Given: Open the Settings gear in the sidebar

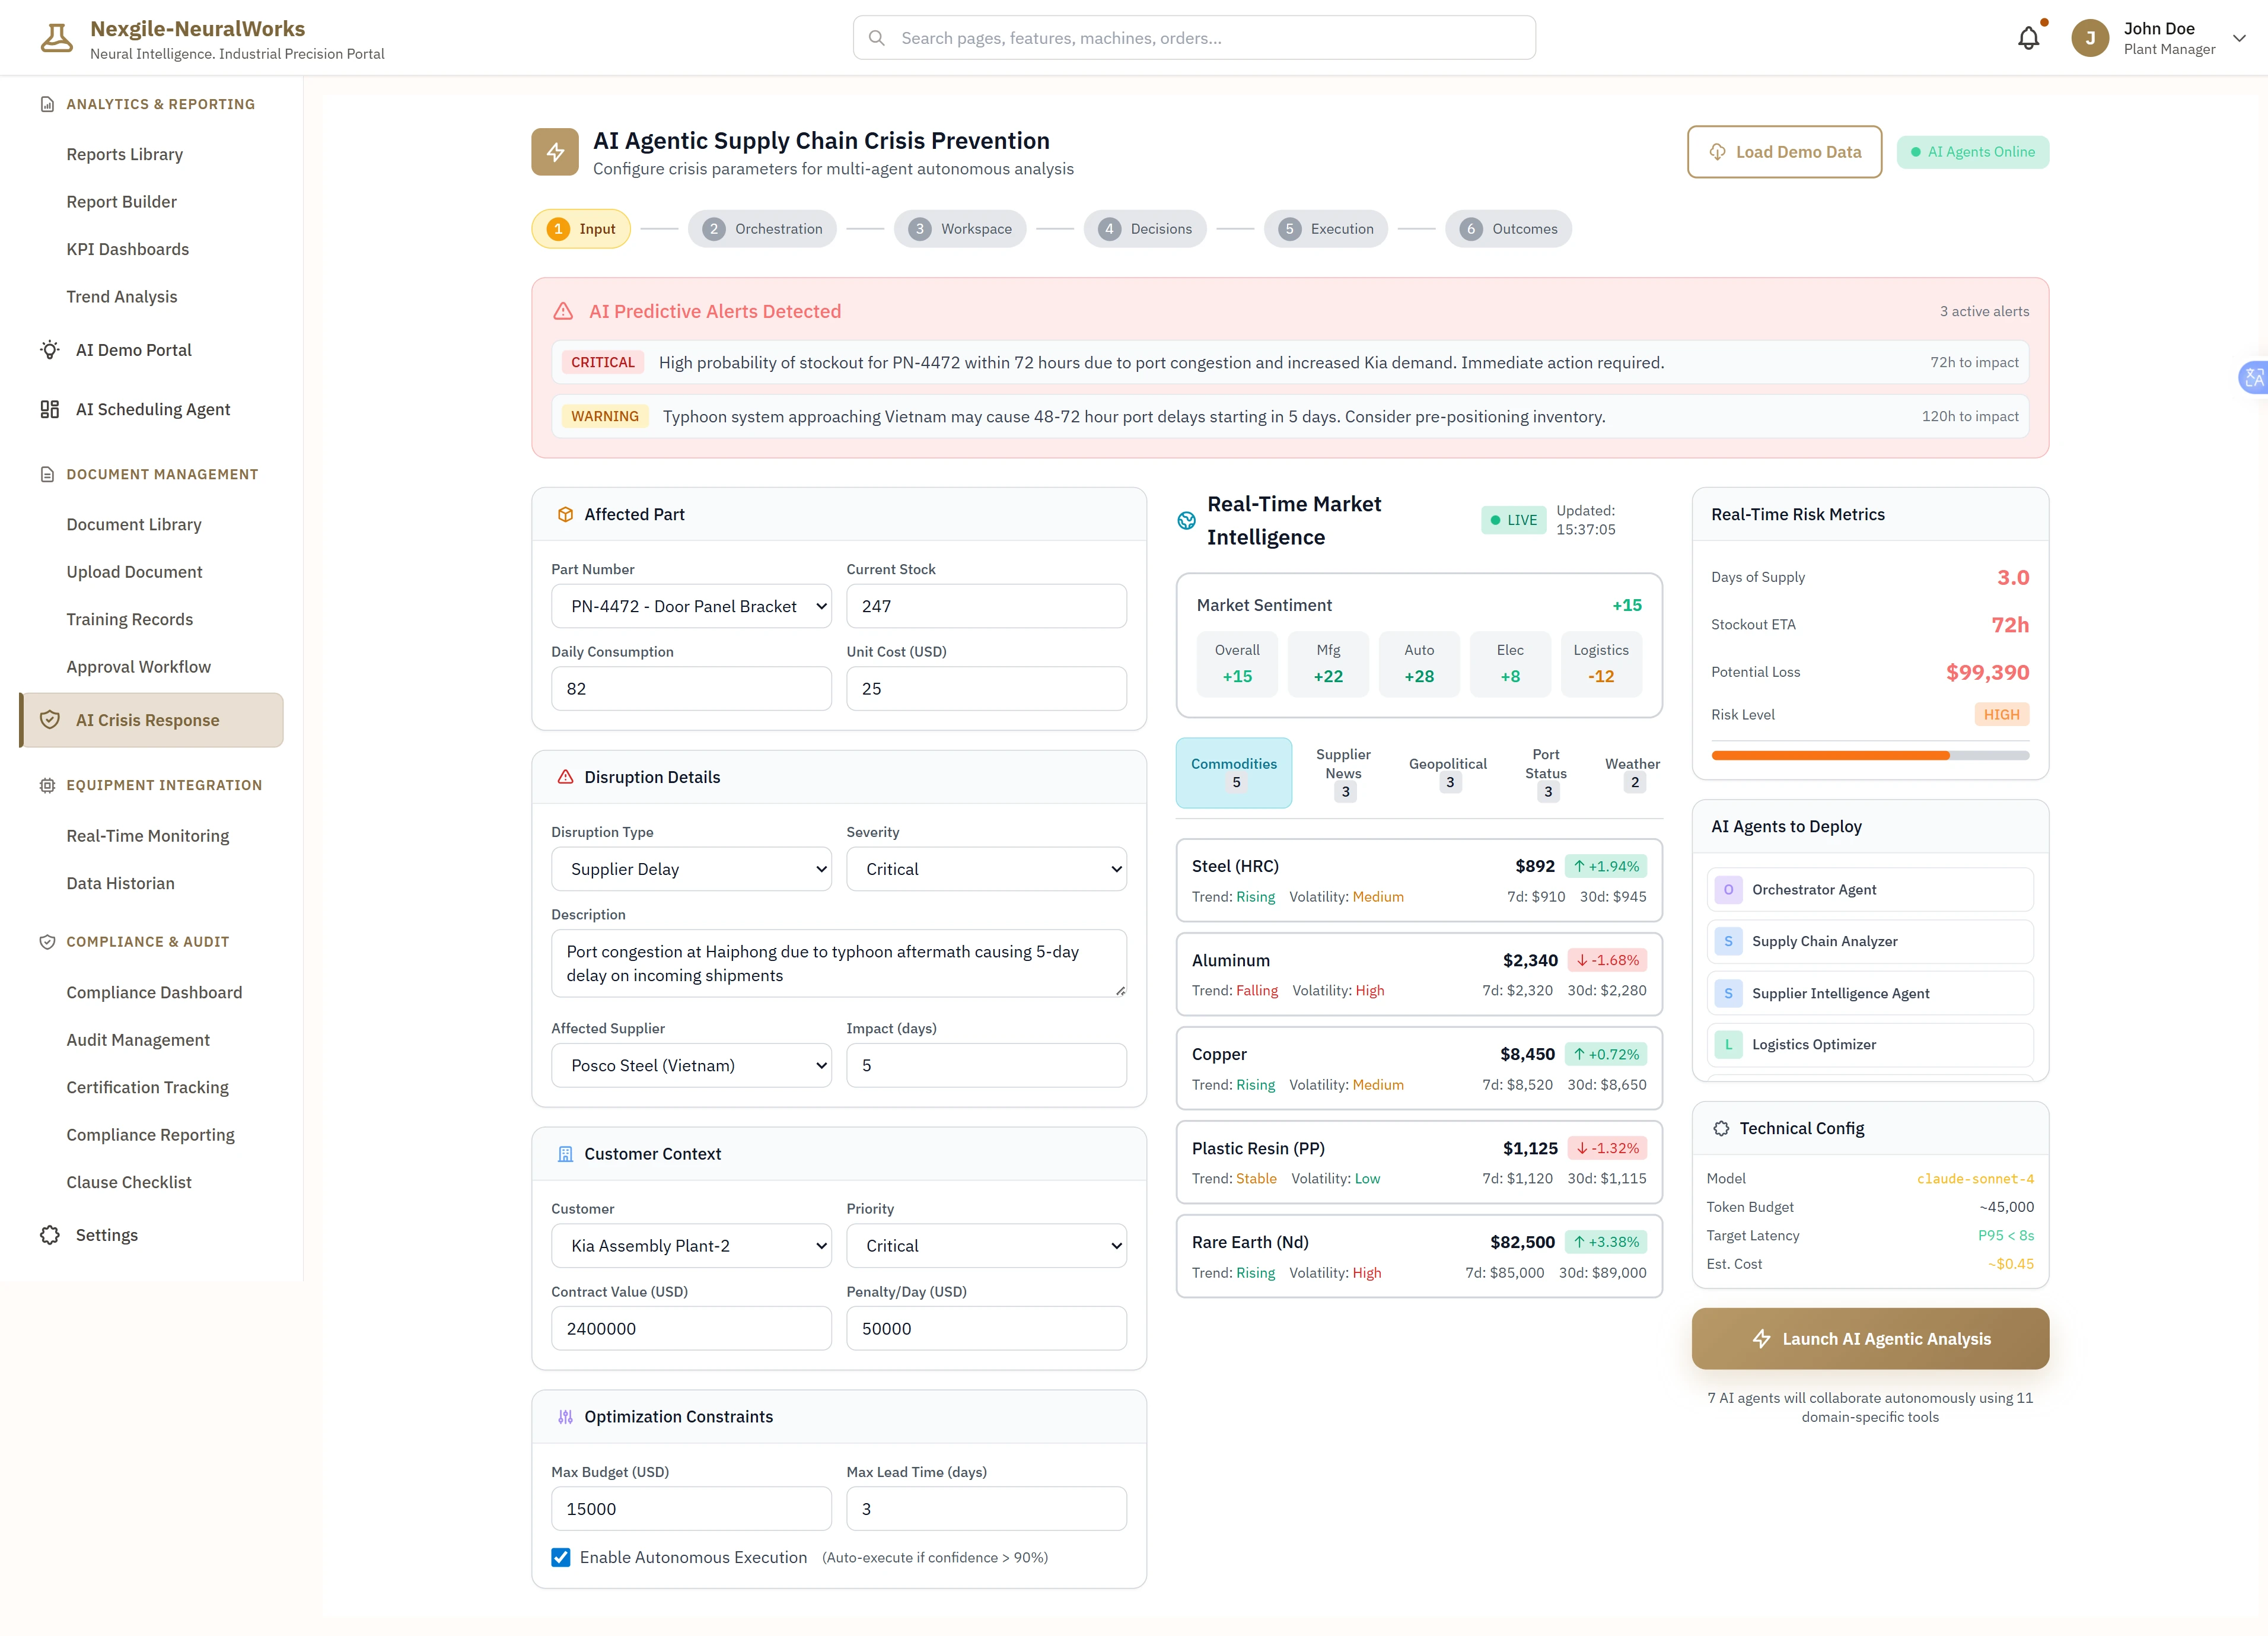Looking at the screenshot, I should click(50, 1234).
